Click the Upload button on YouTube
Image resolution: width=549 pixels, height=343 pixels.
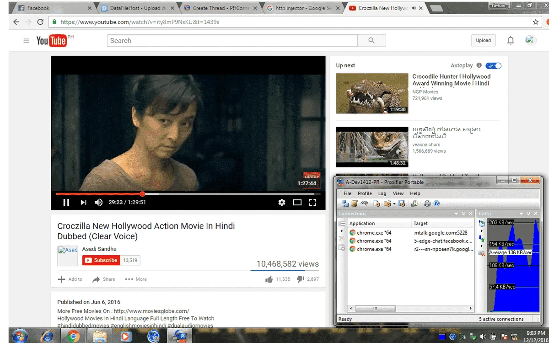click(483, 40)
